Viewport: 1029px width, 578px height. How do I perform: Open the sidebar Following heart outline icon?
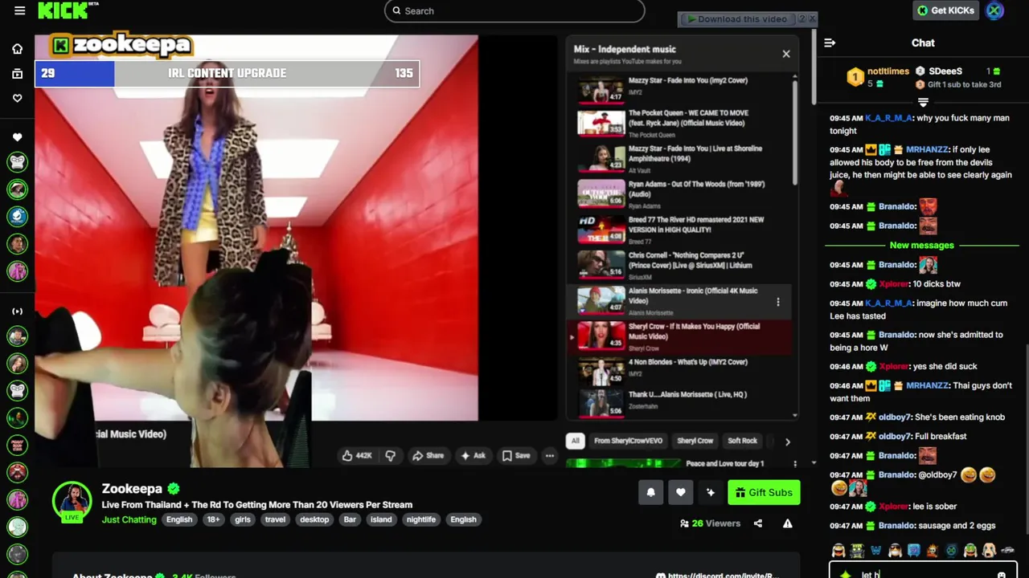(17, 98)
